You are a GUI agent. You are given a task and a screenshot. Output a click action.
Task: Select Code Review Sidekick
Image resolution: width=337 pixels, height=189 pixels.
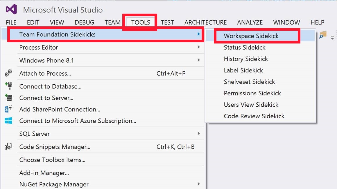[x=254, y=116]
